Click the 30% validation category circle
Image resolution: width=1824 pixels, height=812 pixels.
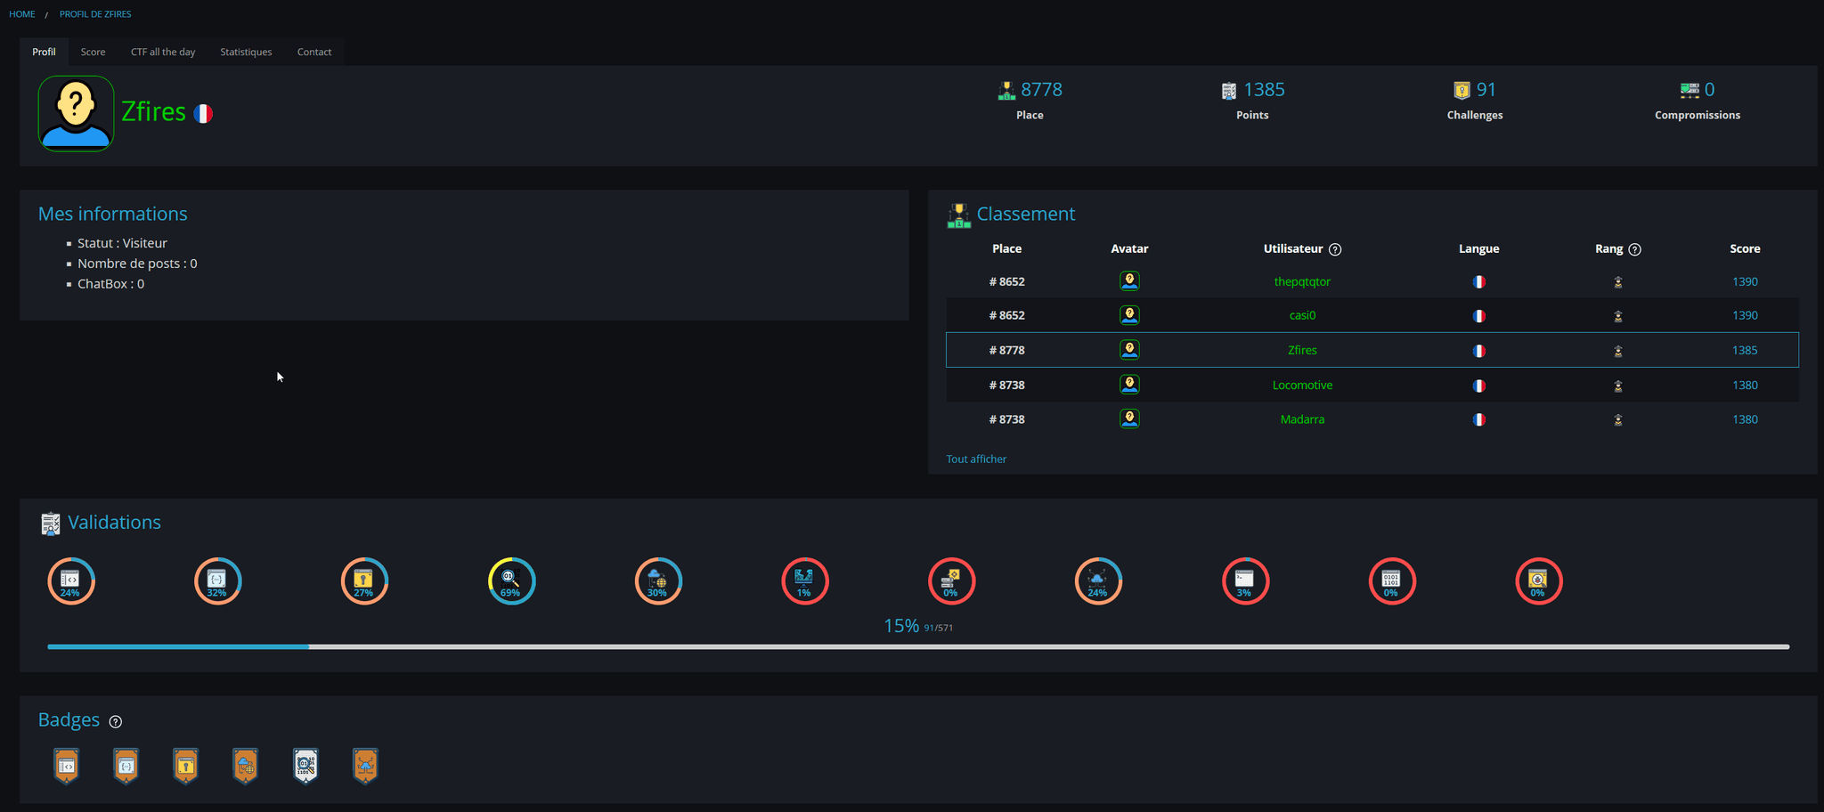click(658, 581)
